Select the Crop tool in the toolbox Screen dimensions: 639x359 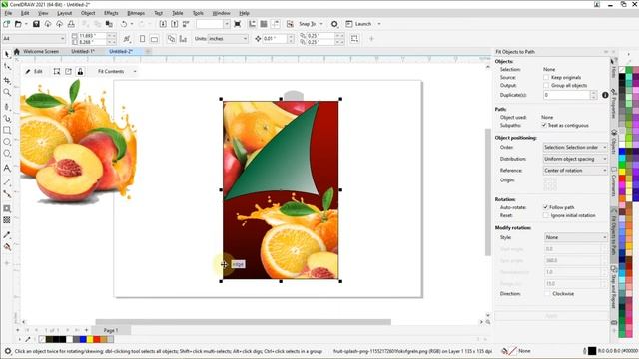point(7,80)
